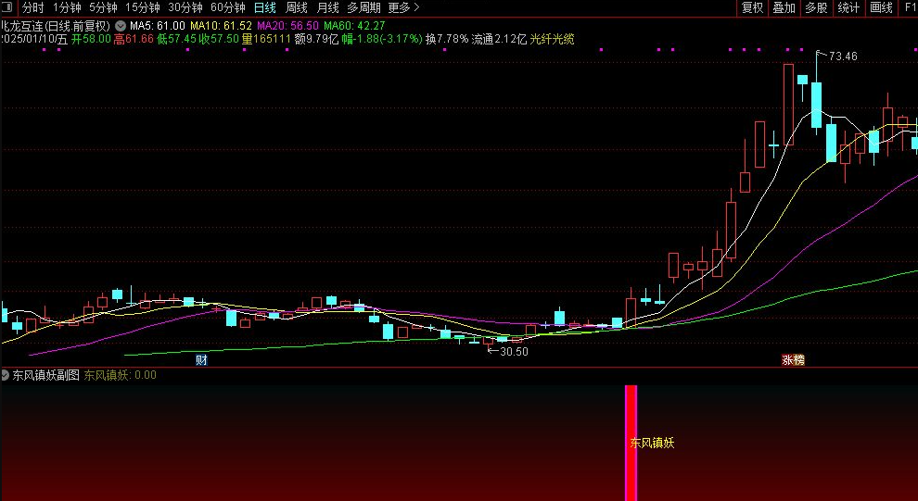Expand the 更多 periods dropdown

click(x=404, y=7)
